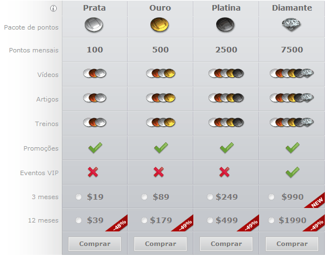The image size is (326, 256).
Task: Click the Vídeos coin stack under Ouro
Action: (160, 73)
